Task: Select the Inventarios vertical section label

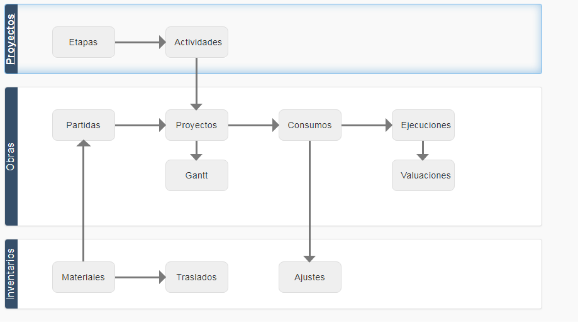Action: (x=11, y=274)
